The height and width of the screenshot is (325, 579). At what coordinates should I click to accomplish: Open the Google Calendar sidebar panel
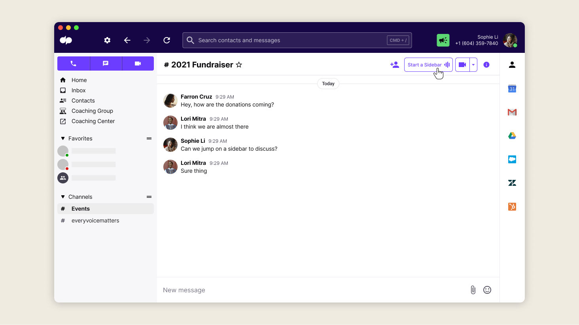(x=512, y=88)
